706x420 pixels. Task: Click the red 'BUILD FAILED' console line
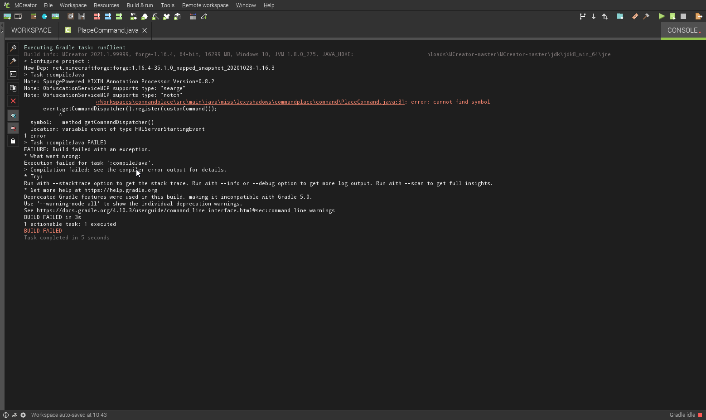click(x=43, y=231)
